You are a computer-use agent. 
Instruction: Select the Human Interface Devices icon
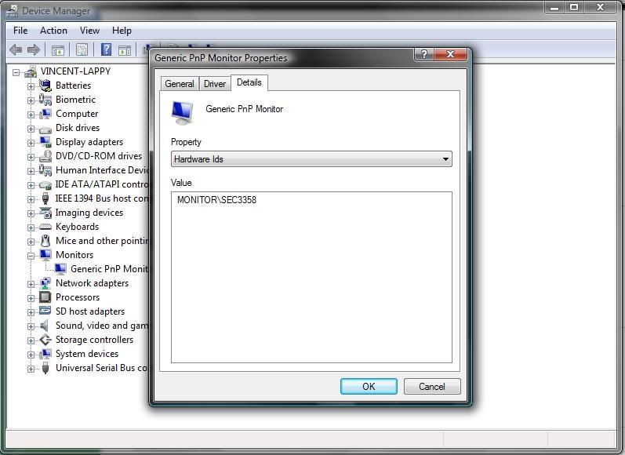click(x=45, y=170)
